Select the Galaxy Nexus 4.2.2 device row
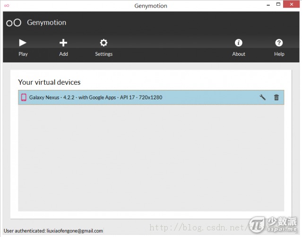Screen dimensions: 302x237 [151, 97]
